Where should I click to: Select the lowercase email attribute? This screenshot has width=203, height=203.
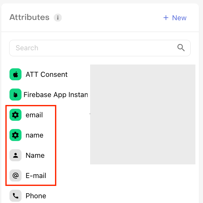coord(34,115)
